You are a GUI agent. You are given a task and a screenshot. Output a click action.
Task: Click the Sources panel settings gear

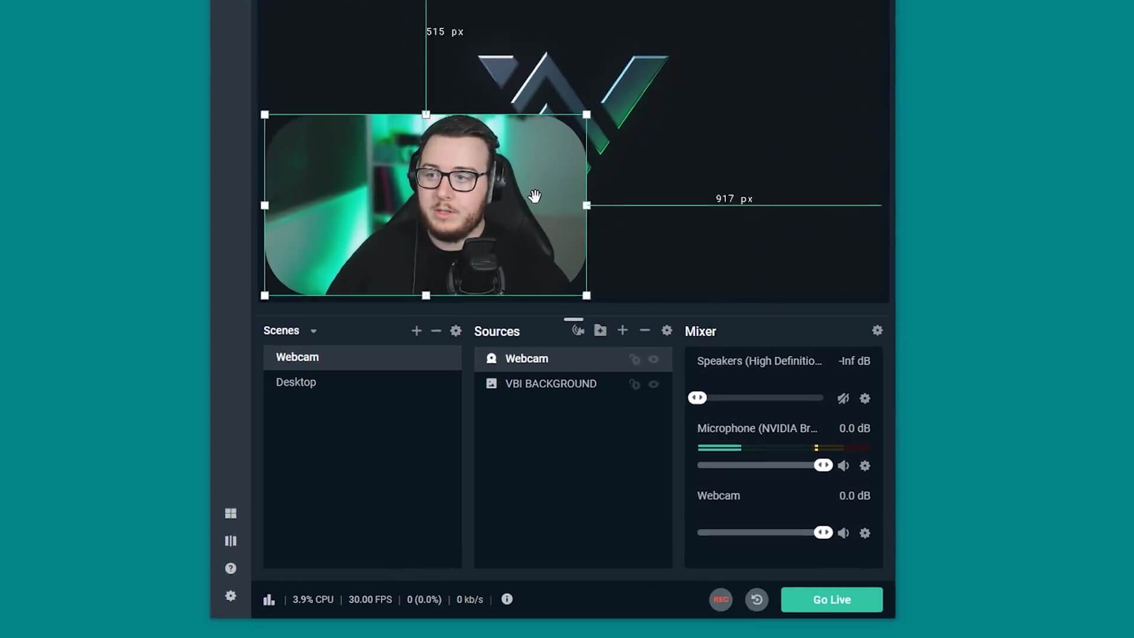point(667,331)
